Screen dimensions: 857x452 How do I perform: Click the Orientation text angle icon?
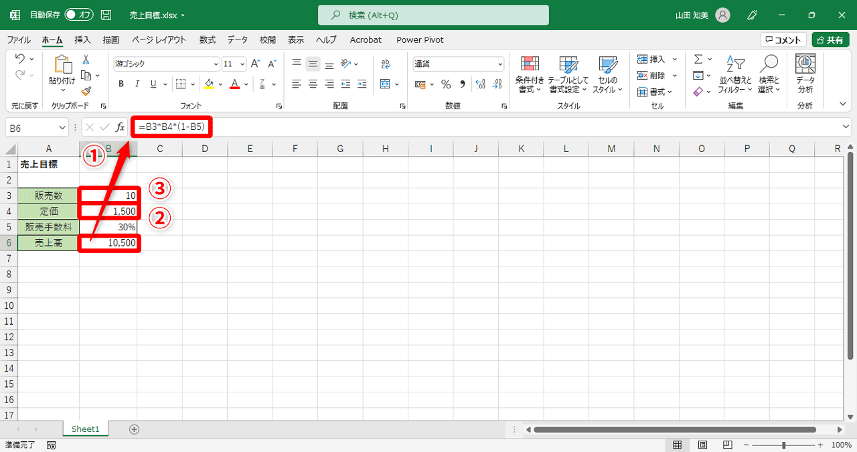(346, 64)
